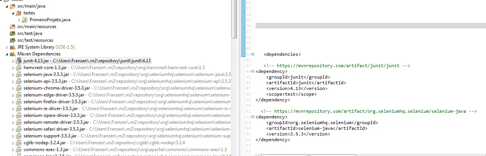This screenshot has width=486, height=156.
Task: Expand the hamcrest-core-1.3.jar node
Action: tap(13, 68)
